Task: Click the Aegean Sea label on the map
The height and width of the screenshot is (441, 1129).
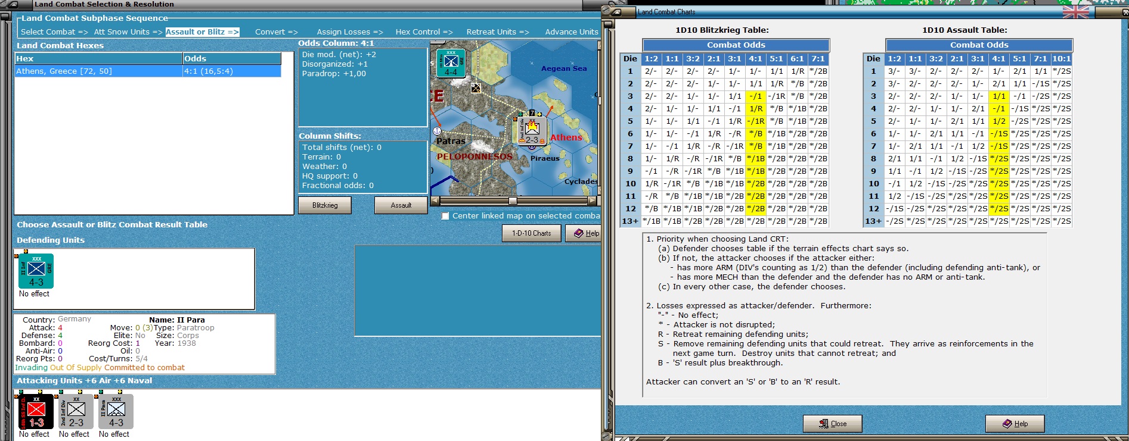Action: point(564,68)
